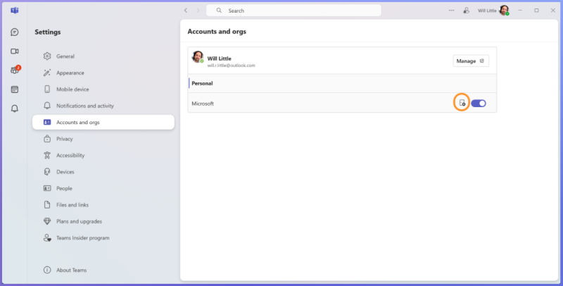The width and height of the screenshot is (563, 286).
Task: Open Chat from the left rail
Action: pyautogui.click(x=14, y=32)
